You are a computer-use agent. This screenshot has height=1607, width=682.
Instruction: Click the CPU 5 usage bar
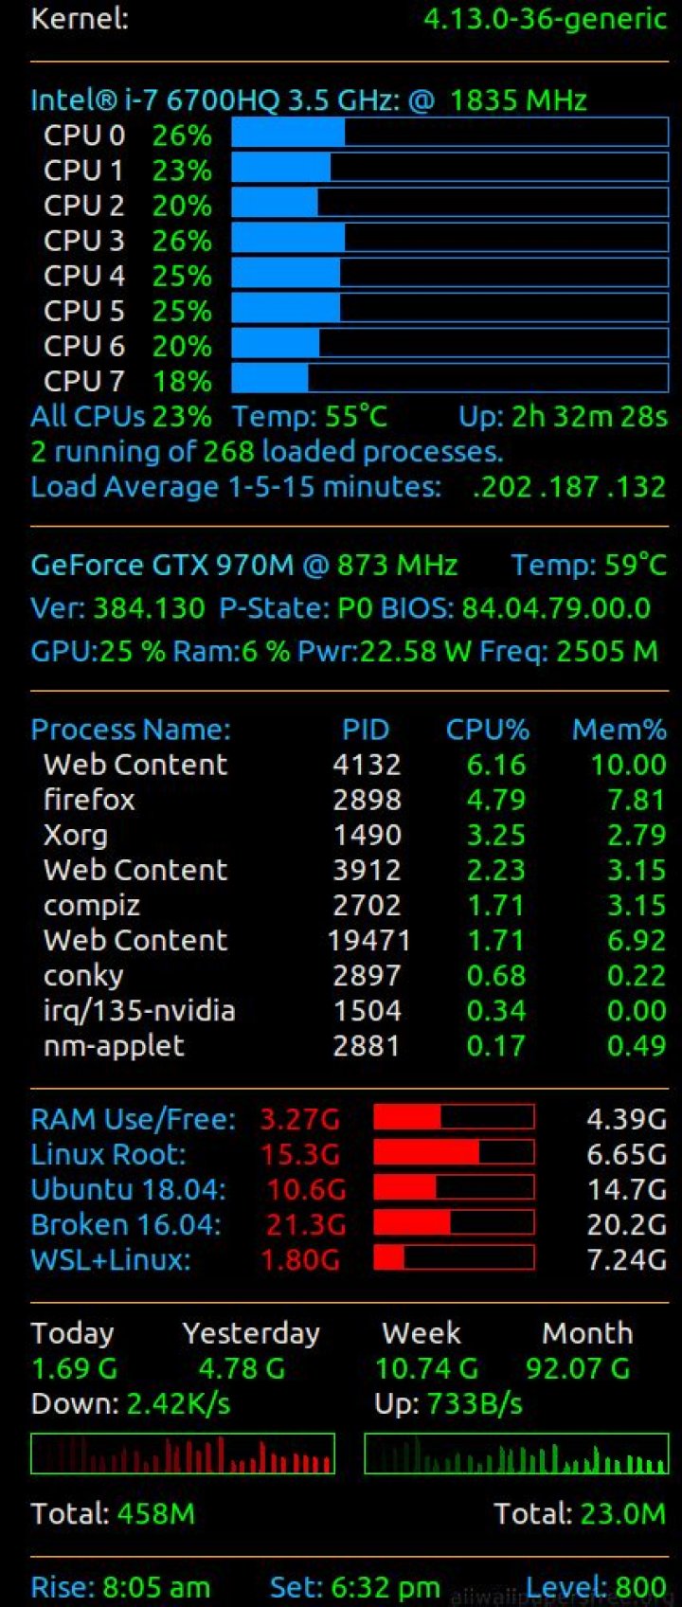click(x=450, y=308)
